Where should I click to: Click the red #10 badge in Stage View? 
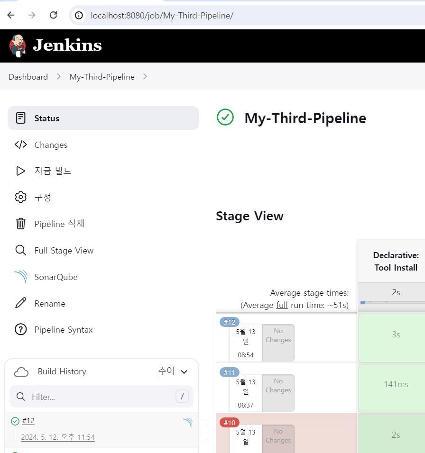coord(230,423)
